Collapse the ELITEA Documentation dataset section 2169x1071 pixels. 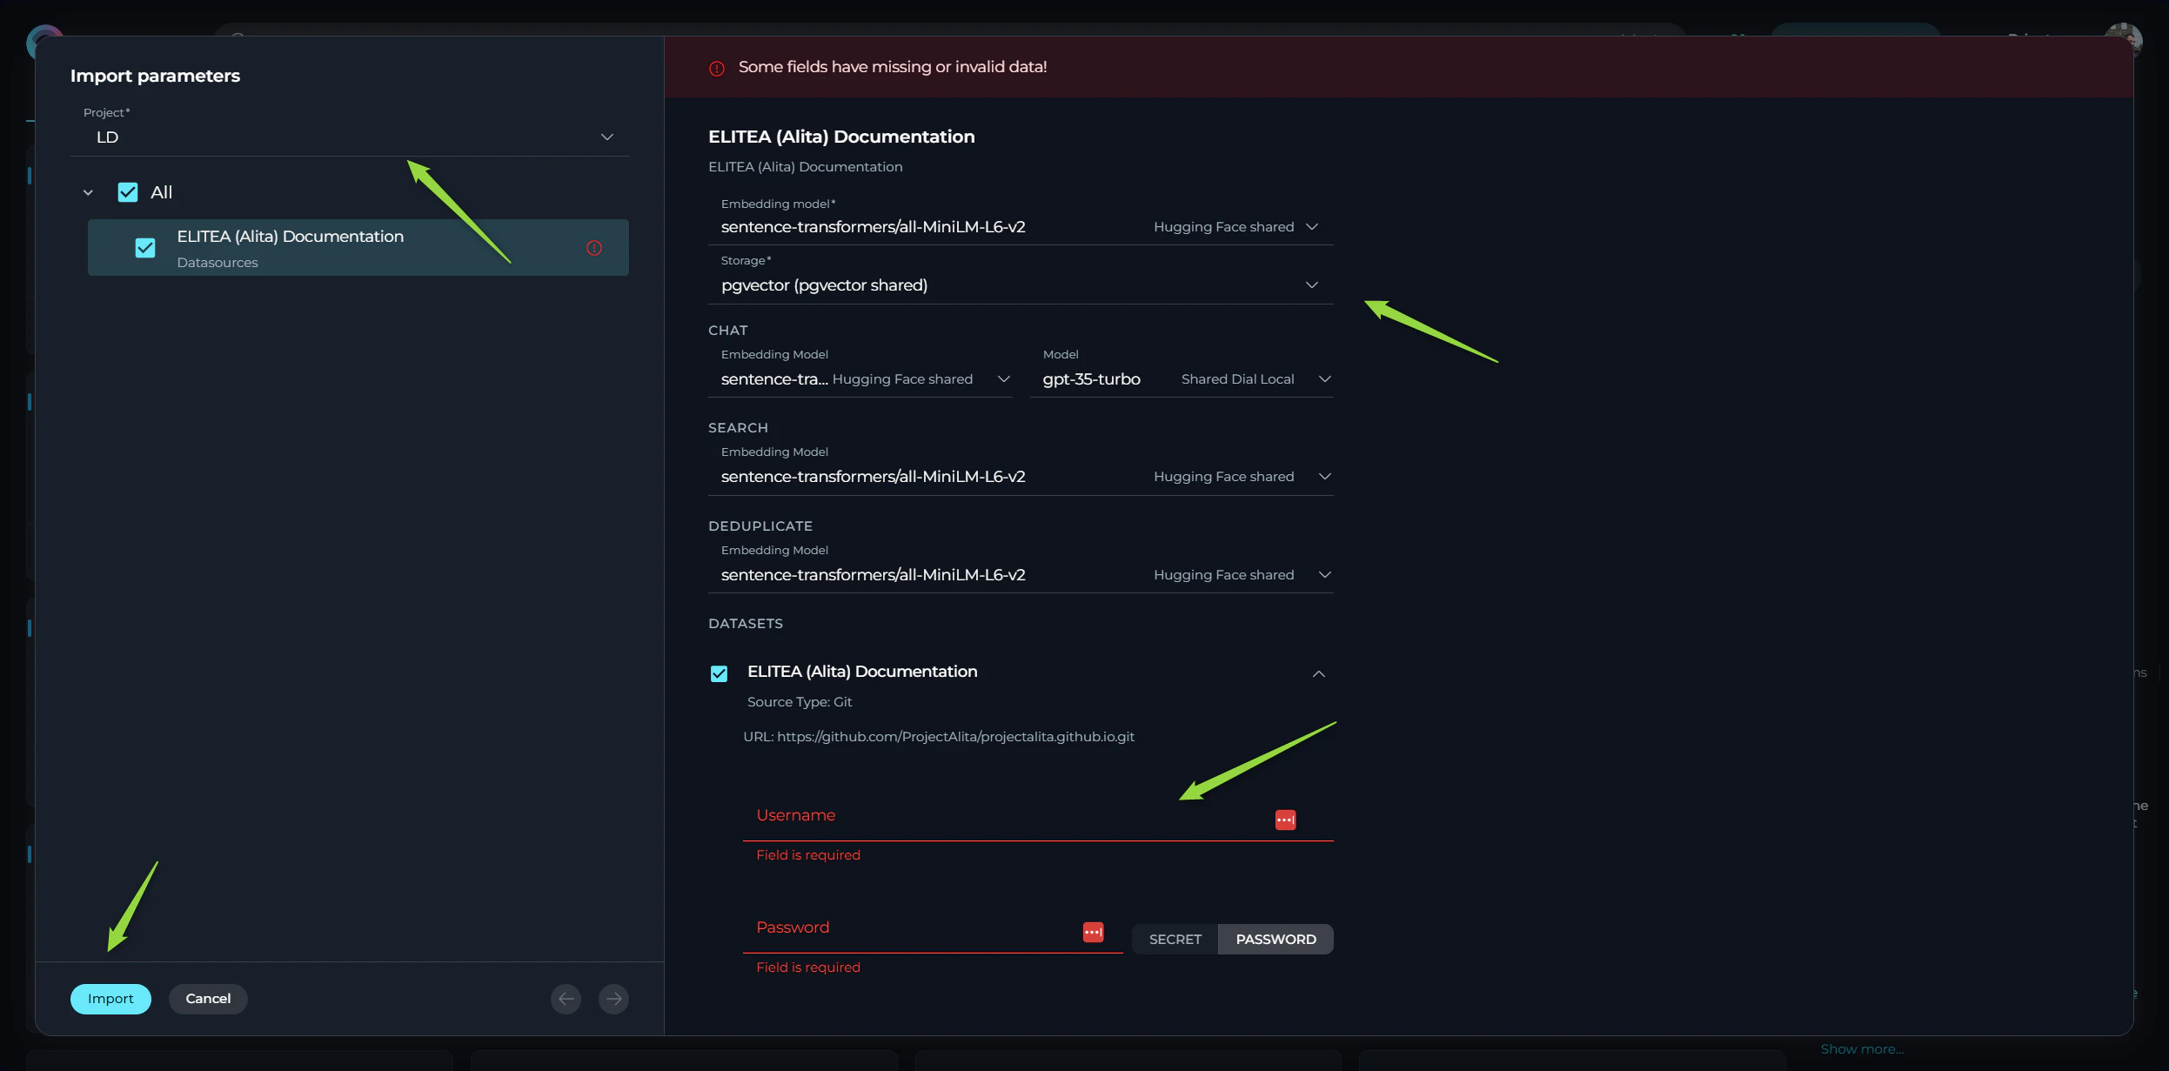click(x=1318, y=673)
